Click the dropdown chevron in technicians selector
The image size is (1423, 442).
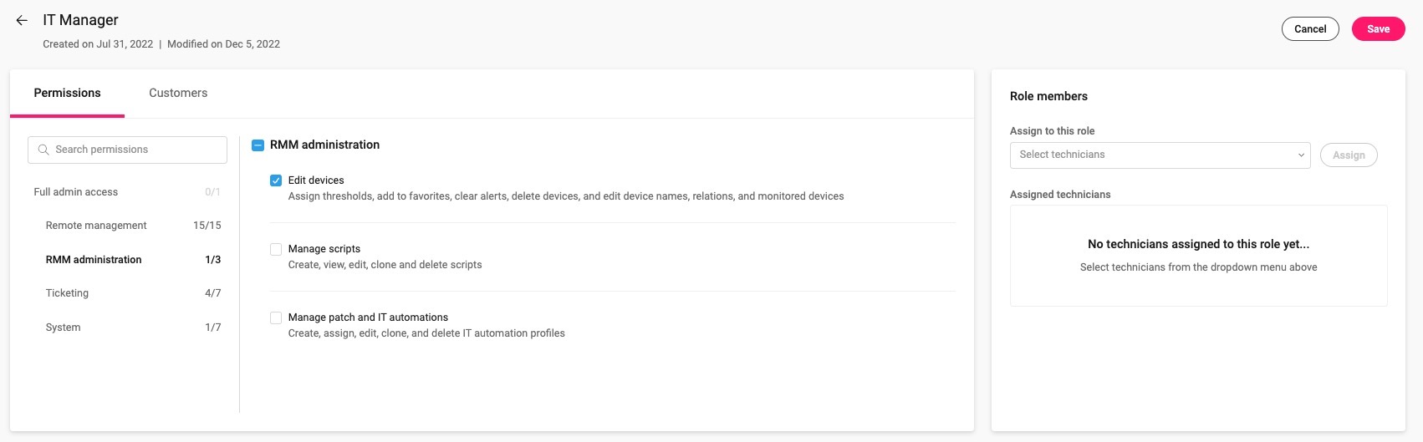(x=1300, y=155)
